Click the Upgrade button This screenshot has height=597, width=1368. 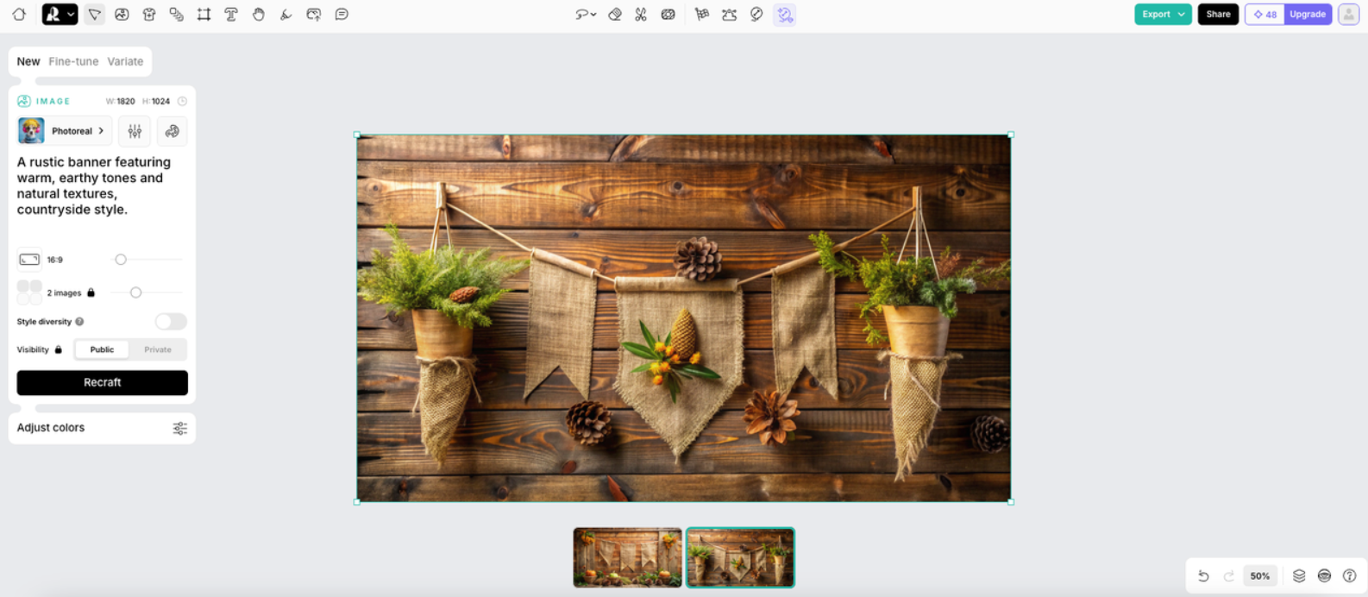(x=1308, y=14)
